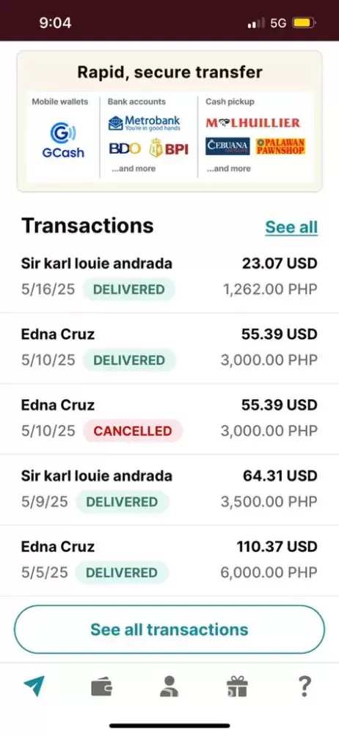The width and height of the screenshot is (339, 735).
Task: Open the question mark help icon
Action: pyautogui.click(x=305, y=686)
